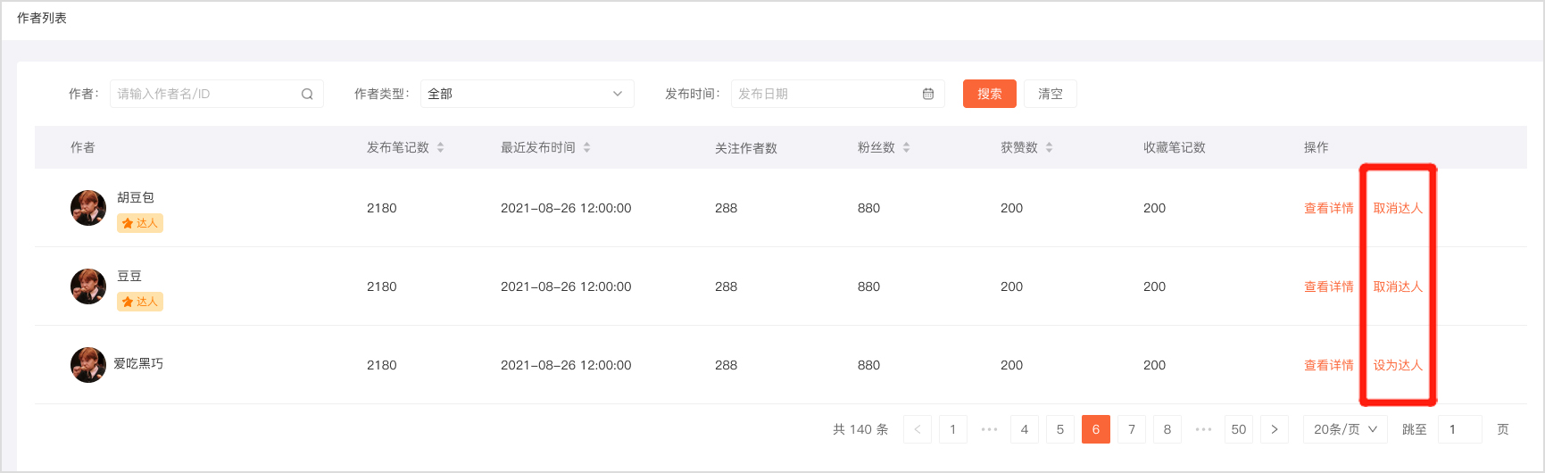Open the calendar icon for publish date
Screen dimensions: 1545x473
tap(928, 94)
